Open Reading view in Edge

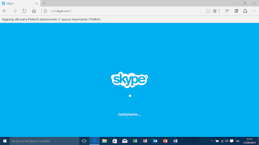pos(208,11)
